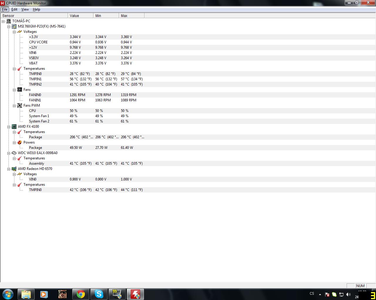This screenshot has width=376, height=300.
Task: Click the volume speaker tray icon
Action: point(348,294)
